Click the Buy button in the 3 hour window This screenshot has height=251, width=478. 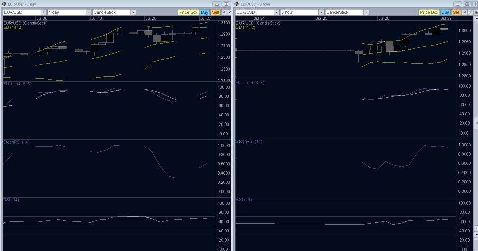coord(445,12)
